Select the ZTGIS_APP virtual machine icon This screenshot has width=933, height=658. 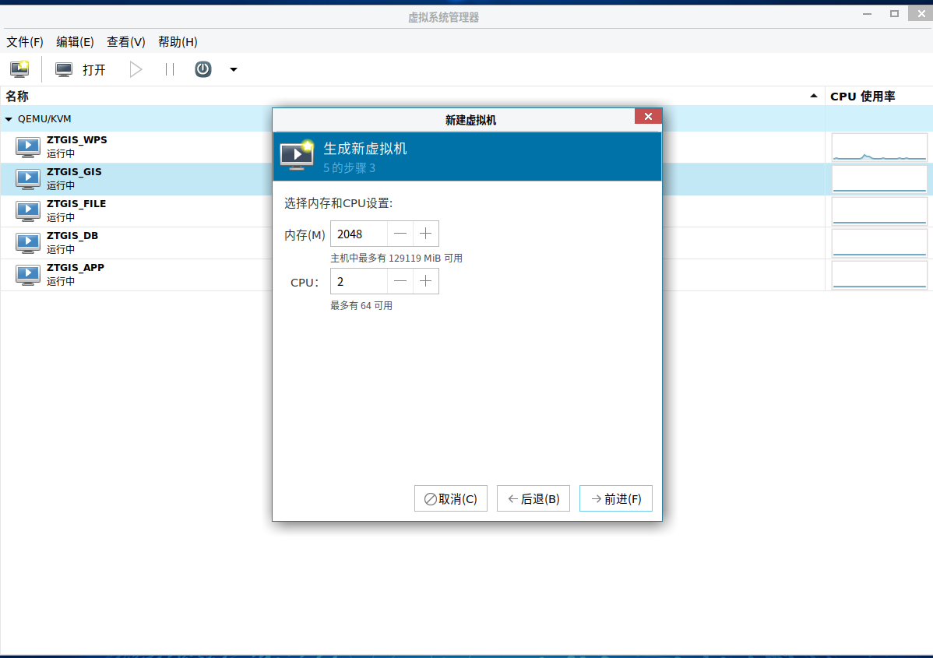click(28, 274)
